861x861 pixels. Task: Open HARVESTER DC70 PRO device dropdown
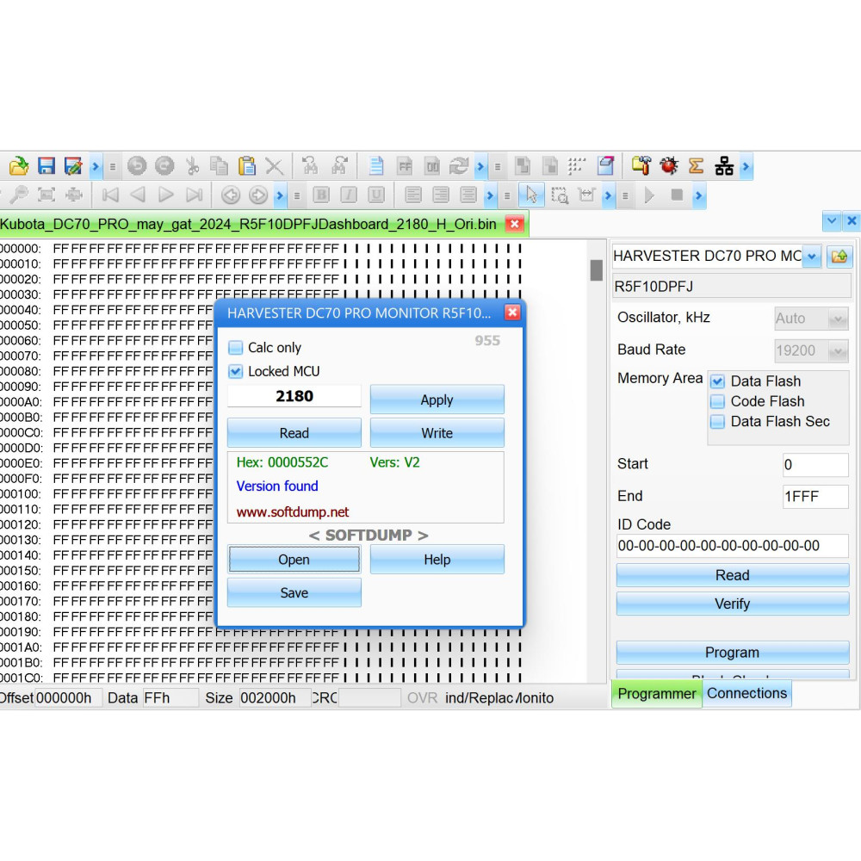[x=812, y=256]
